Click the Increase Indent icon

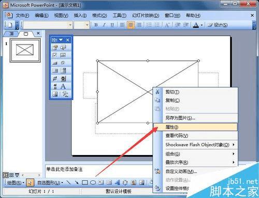[x=186, y=25]
